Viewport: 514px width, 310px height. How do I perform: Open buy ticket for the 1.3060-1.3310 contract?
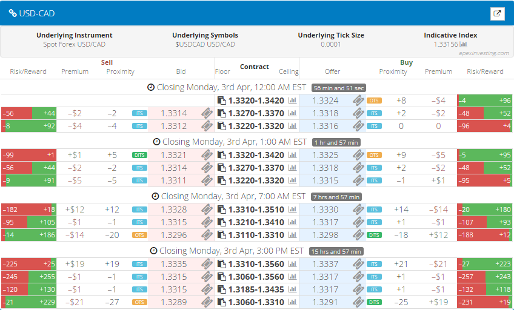[358, 302]
